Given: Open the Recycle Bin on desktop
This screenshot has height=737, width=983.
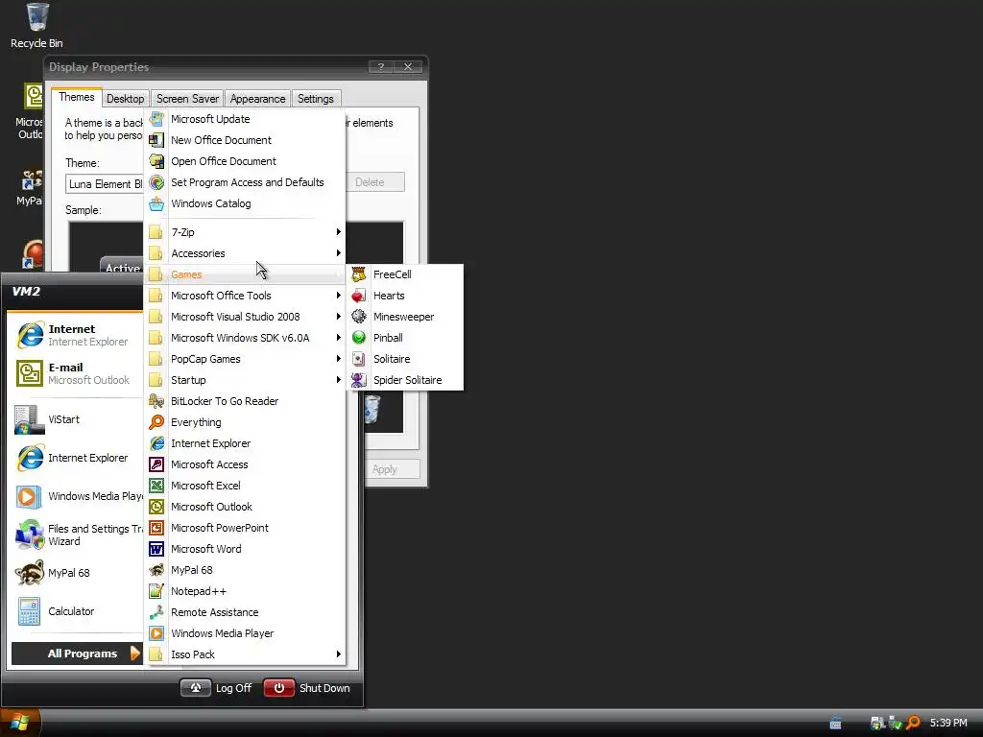Looking at the screenshot, I should [37, 25].
